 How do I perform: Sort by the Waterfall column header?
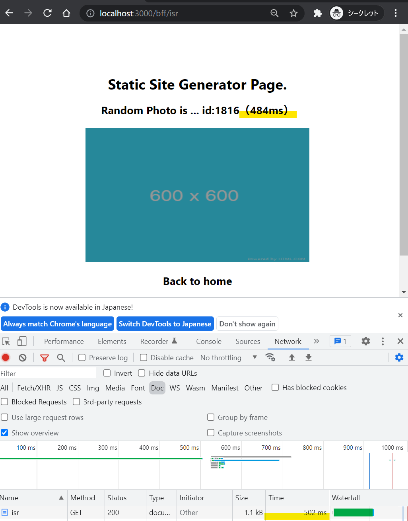[368, 498]
